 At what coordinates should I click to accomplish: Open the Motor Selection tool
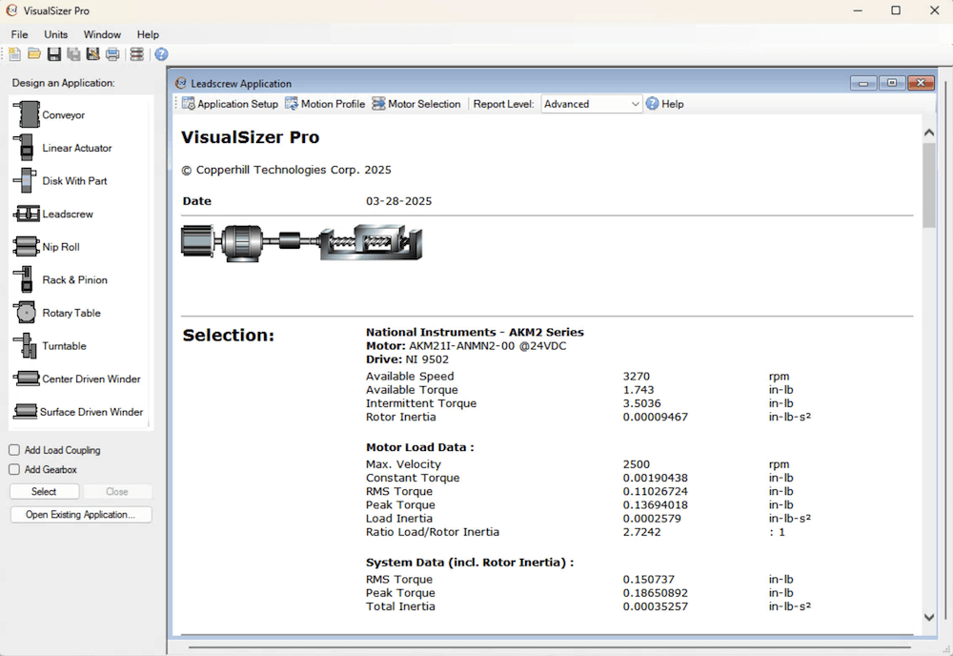click(417, 103)
